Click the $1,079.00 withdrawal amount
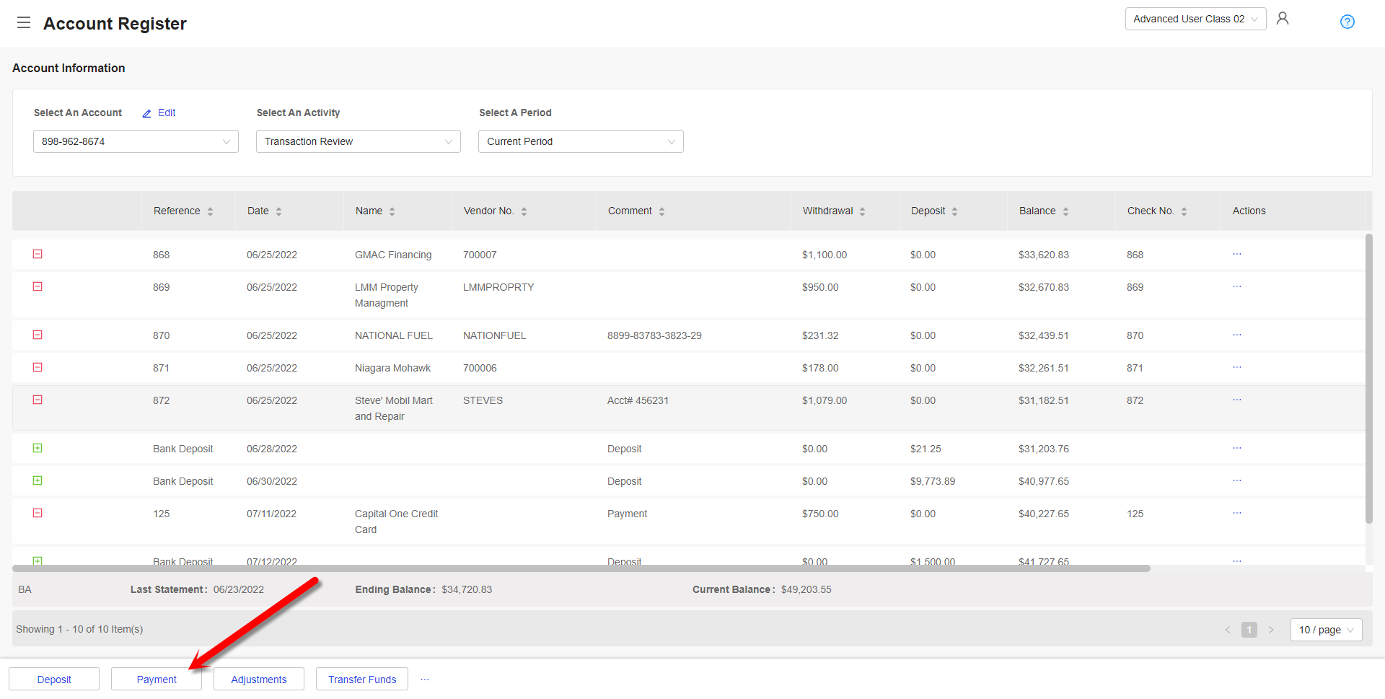Screen dimensions: 1385x699 [x=825, y=400]
